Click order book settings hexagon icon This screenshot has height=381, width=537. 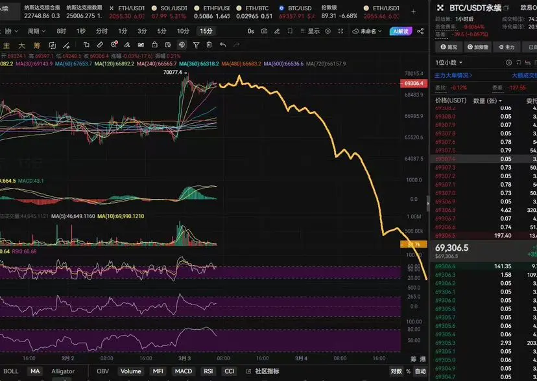508,63
